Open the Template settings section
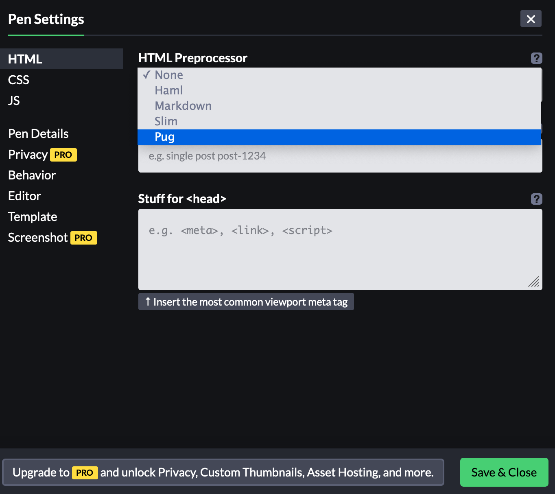This screenshot has width=555, height=494. point(33,217)
